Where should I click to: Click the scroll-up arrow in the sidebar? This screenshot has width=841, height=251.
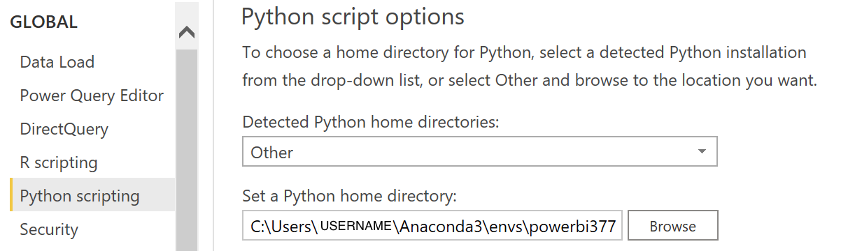(x=187, y=33)
